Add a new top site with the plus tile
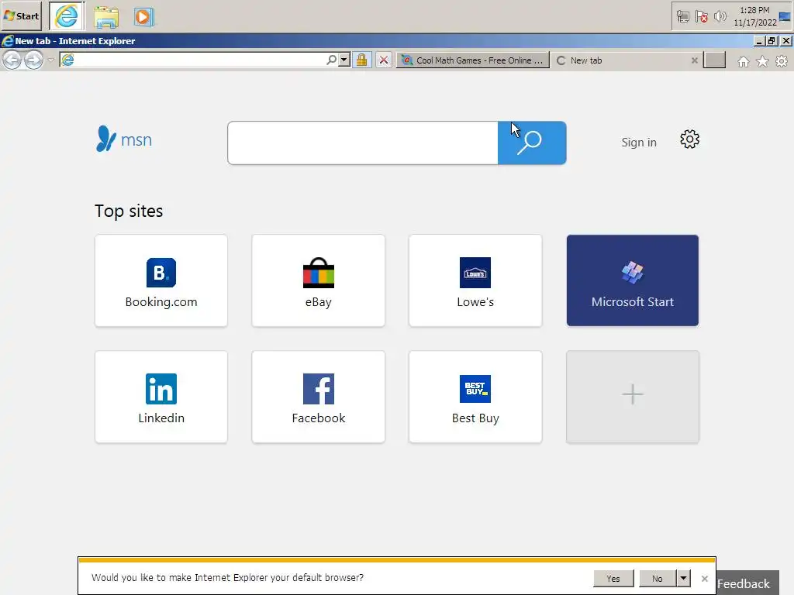 tap(633, 397)
